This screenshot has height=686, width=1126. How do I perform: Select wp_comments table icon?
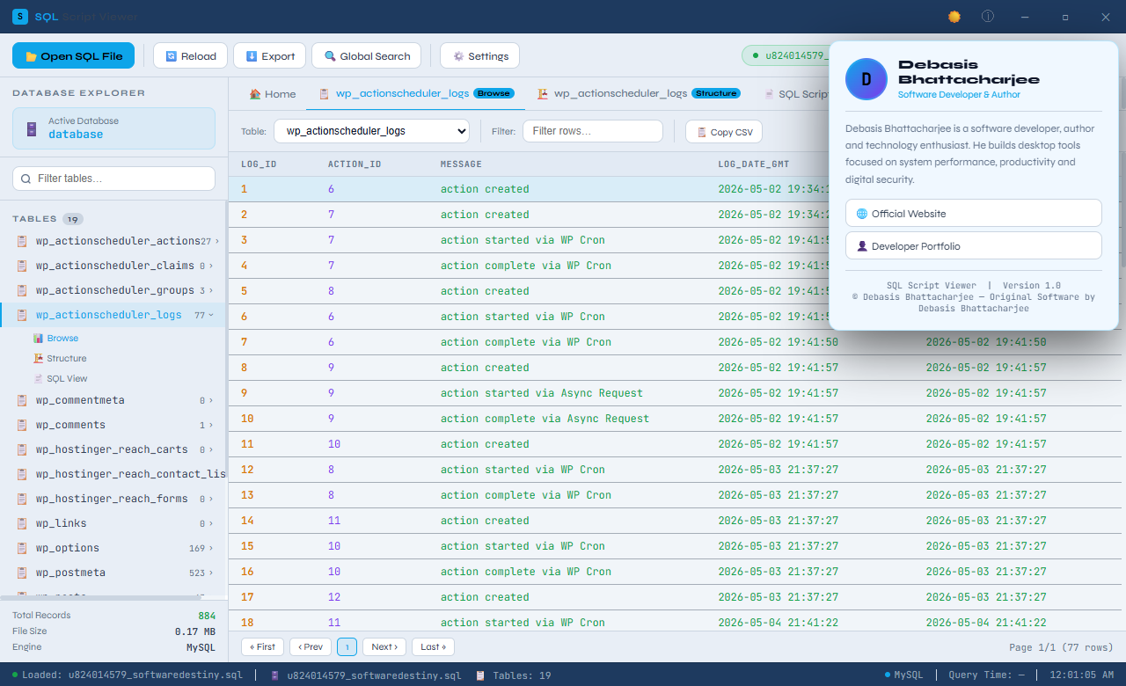[22, 425]
